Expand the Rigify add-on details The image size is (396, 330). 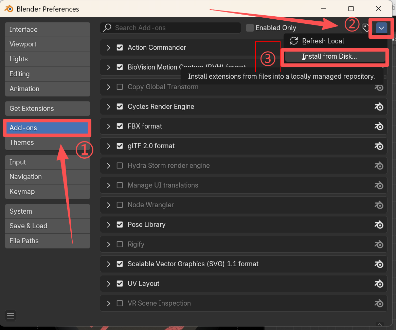click(108, 244)
